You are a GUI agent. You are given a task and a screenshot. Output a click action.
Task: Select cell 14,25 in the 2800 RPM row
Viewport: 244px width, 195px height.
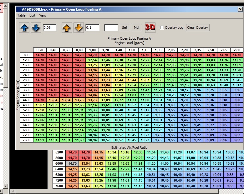92,80
